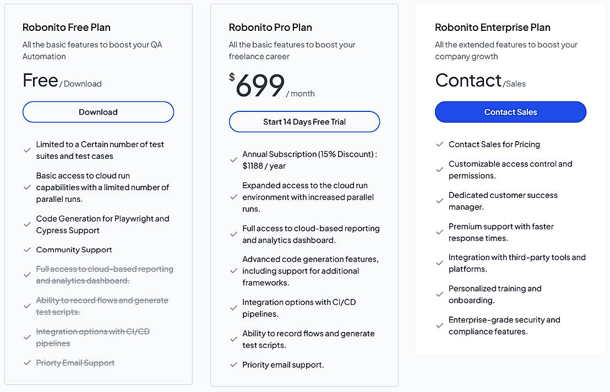Click the $699 per month price

tap(260, 86)
